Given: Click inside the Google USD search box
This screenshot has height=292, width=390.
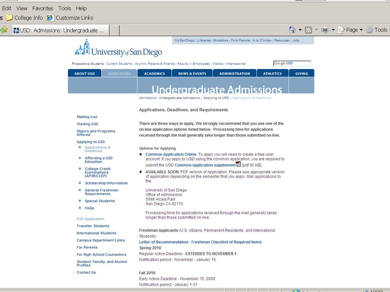Looking at the screenshot, I should pyautogui.click(x=292, y=63).
